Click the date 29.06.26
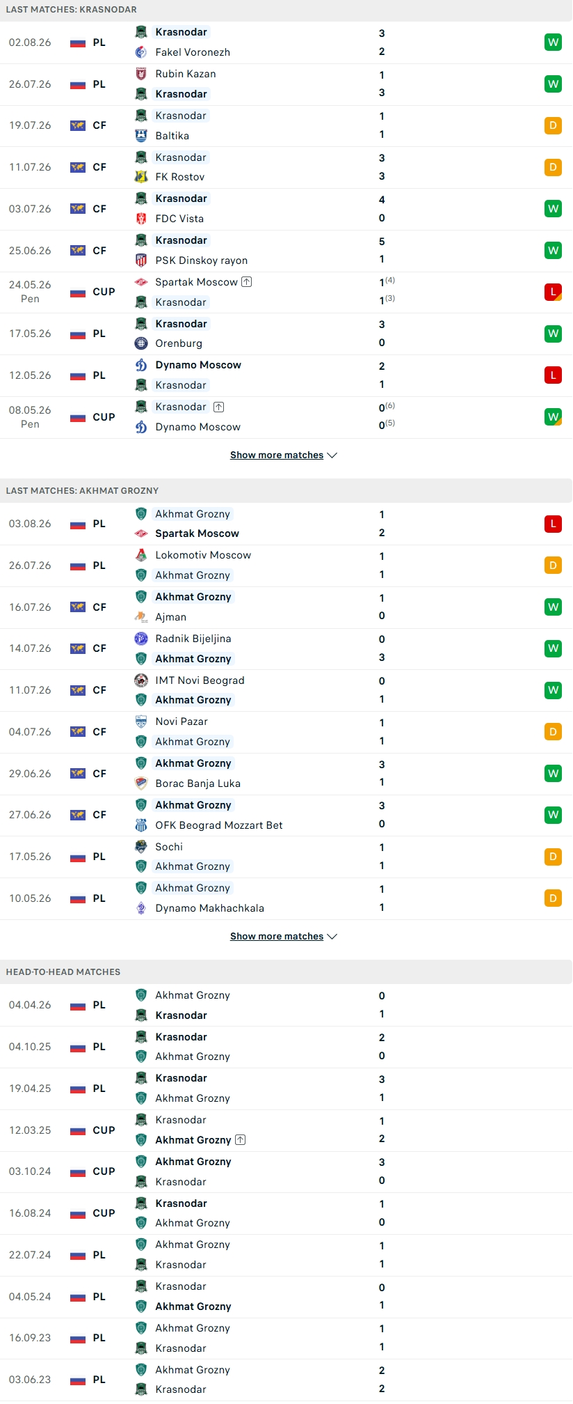This screenshot has width=573, height=1404. pos(30,774)
